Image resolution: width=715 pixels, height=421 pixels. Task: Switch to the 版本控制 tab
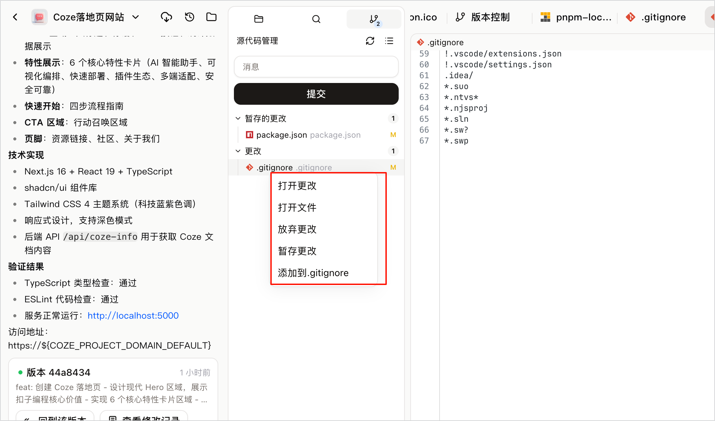point(483,17)
